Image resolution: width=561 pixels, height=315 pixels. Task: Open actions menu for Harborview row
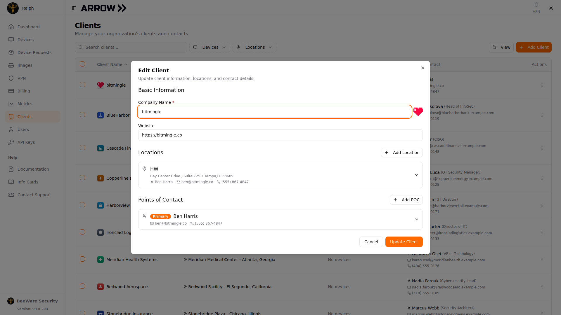pyautogui.click(x=542, y=205)
